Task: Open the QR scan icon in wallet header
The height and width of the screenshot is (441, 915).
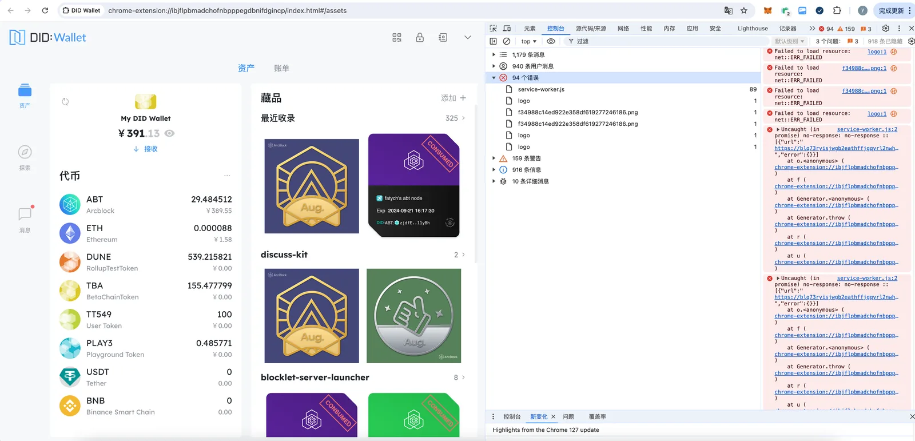Action: point(397,37)
